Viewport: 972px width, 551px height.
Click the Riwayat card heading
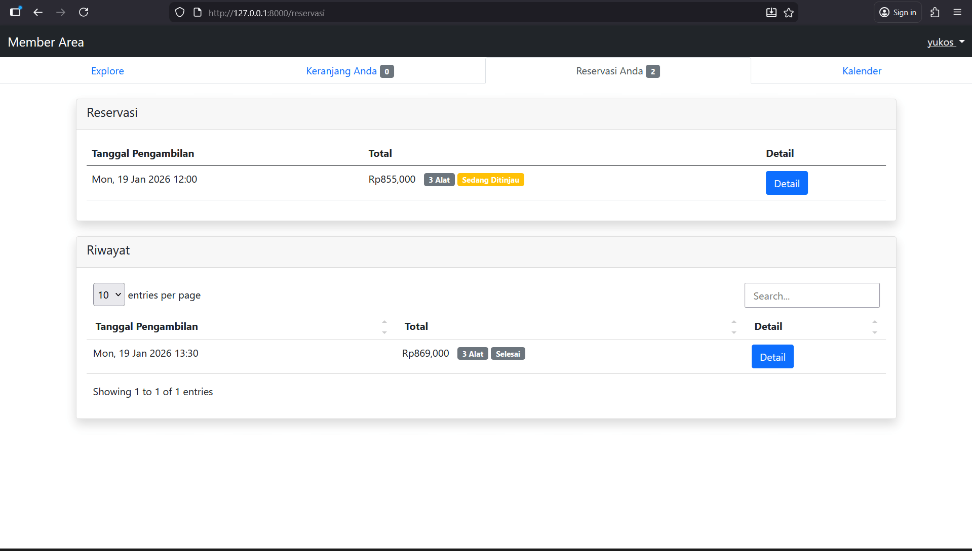pyautogui.click(x=108, y=250)
